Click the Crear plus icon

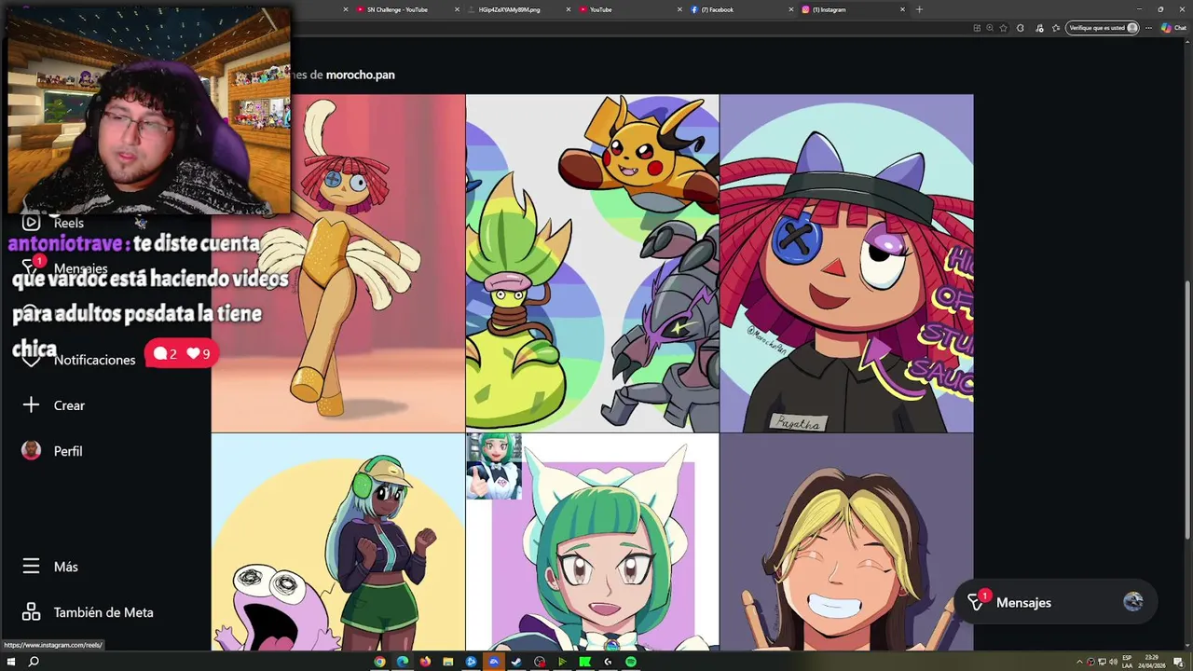[31, 405]
